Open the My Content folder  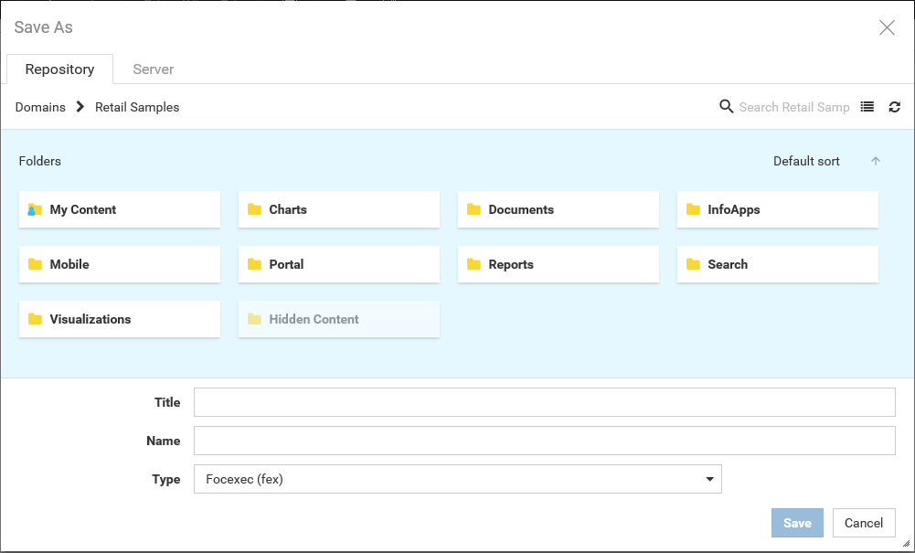(120, 209)
